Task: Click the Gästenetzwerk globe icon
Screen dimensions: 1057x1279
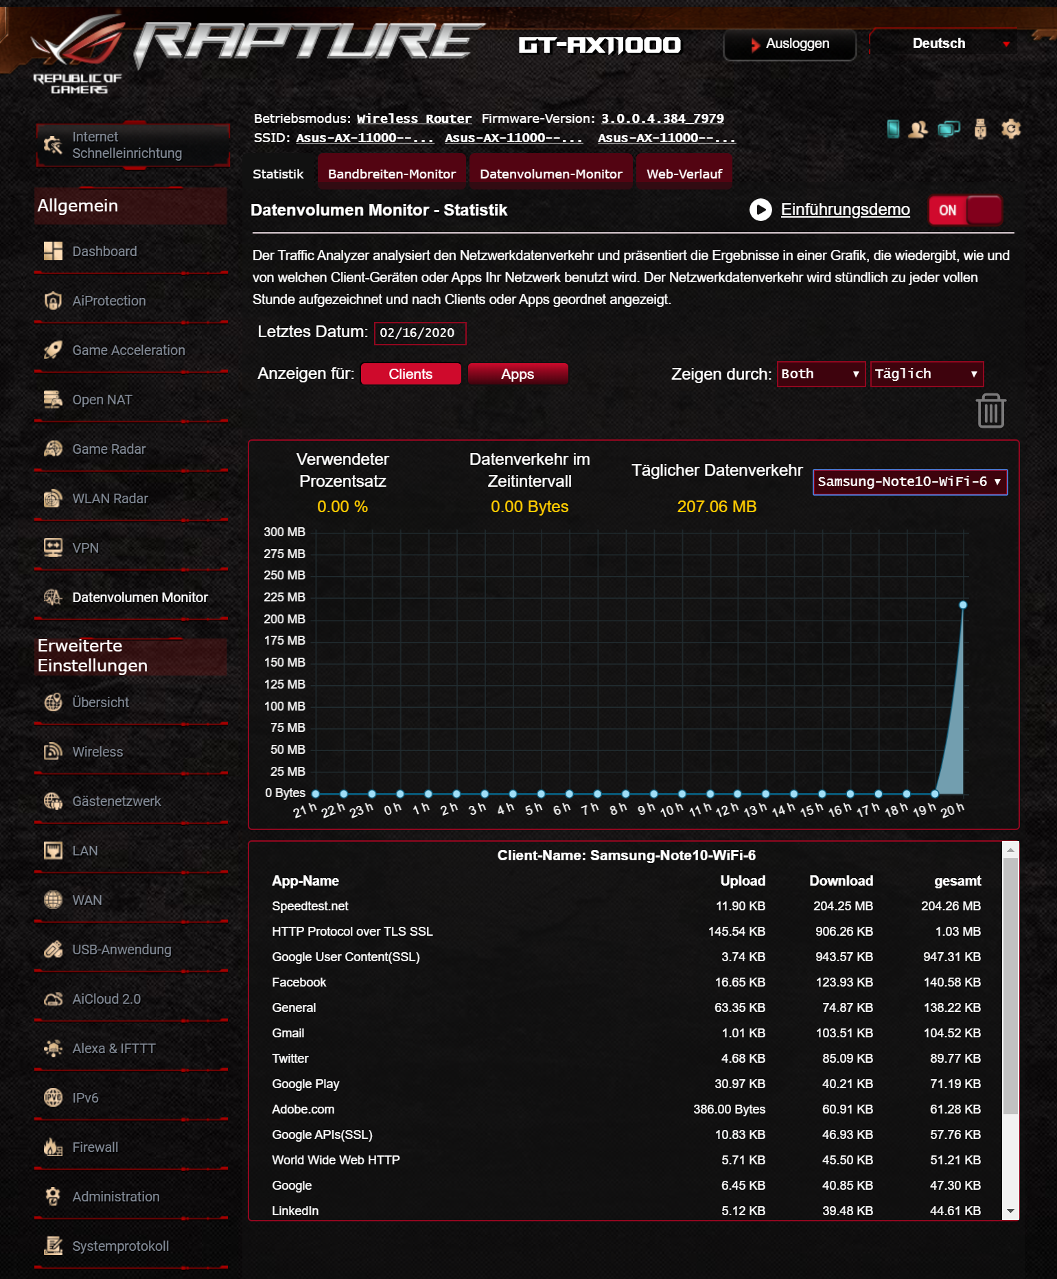Action: [53, 801]
